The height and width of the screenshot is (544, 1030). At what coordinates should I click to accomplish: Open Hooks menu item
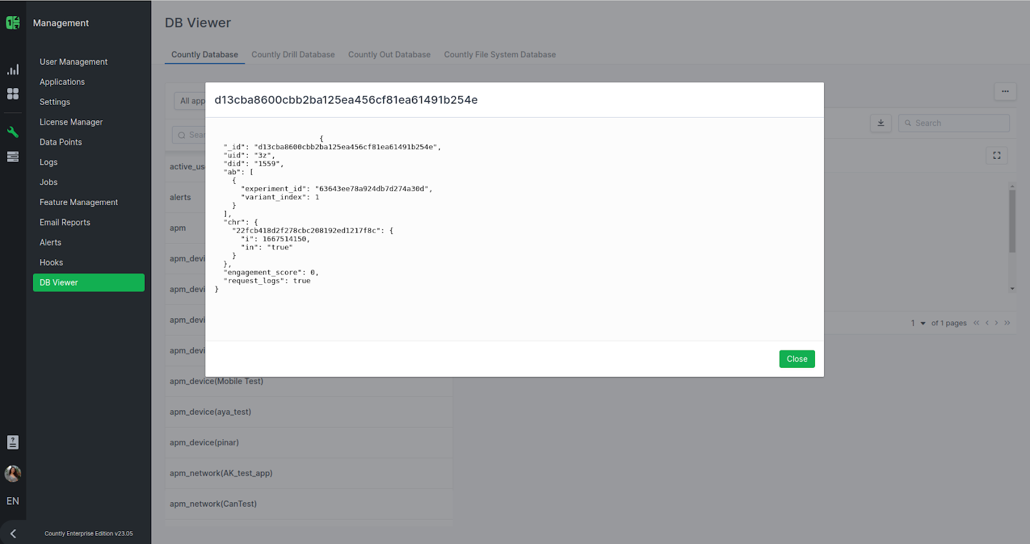51,262
